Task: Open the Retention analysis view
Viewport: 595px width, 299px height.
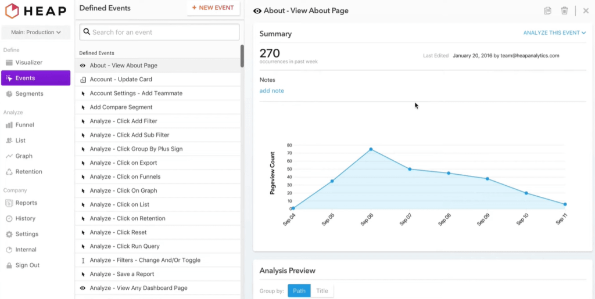Action: pyautogui.click(x=28, y=172)
